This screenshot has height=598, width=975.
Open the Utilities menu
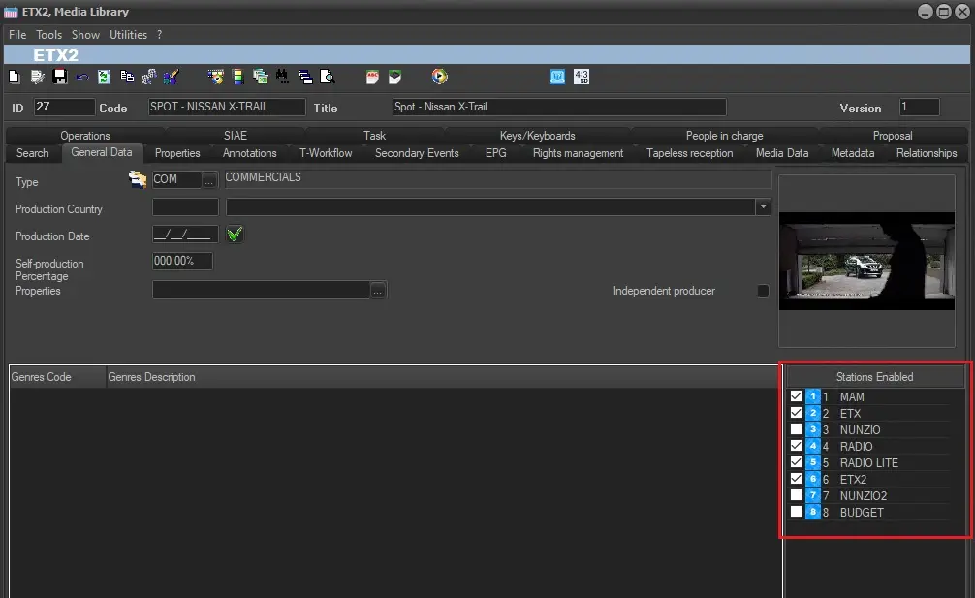tap(128, 35)
